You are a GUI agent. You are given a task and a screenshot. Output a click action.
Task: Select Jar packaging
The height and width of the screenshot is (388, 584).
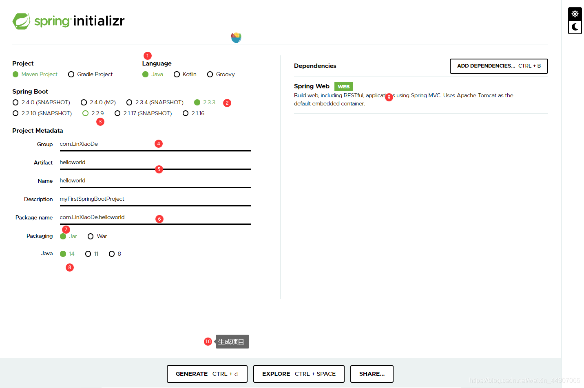point(69,236)
